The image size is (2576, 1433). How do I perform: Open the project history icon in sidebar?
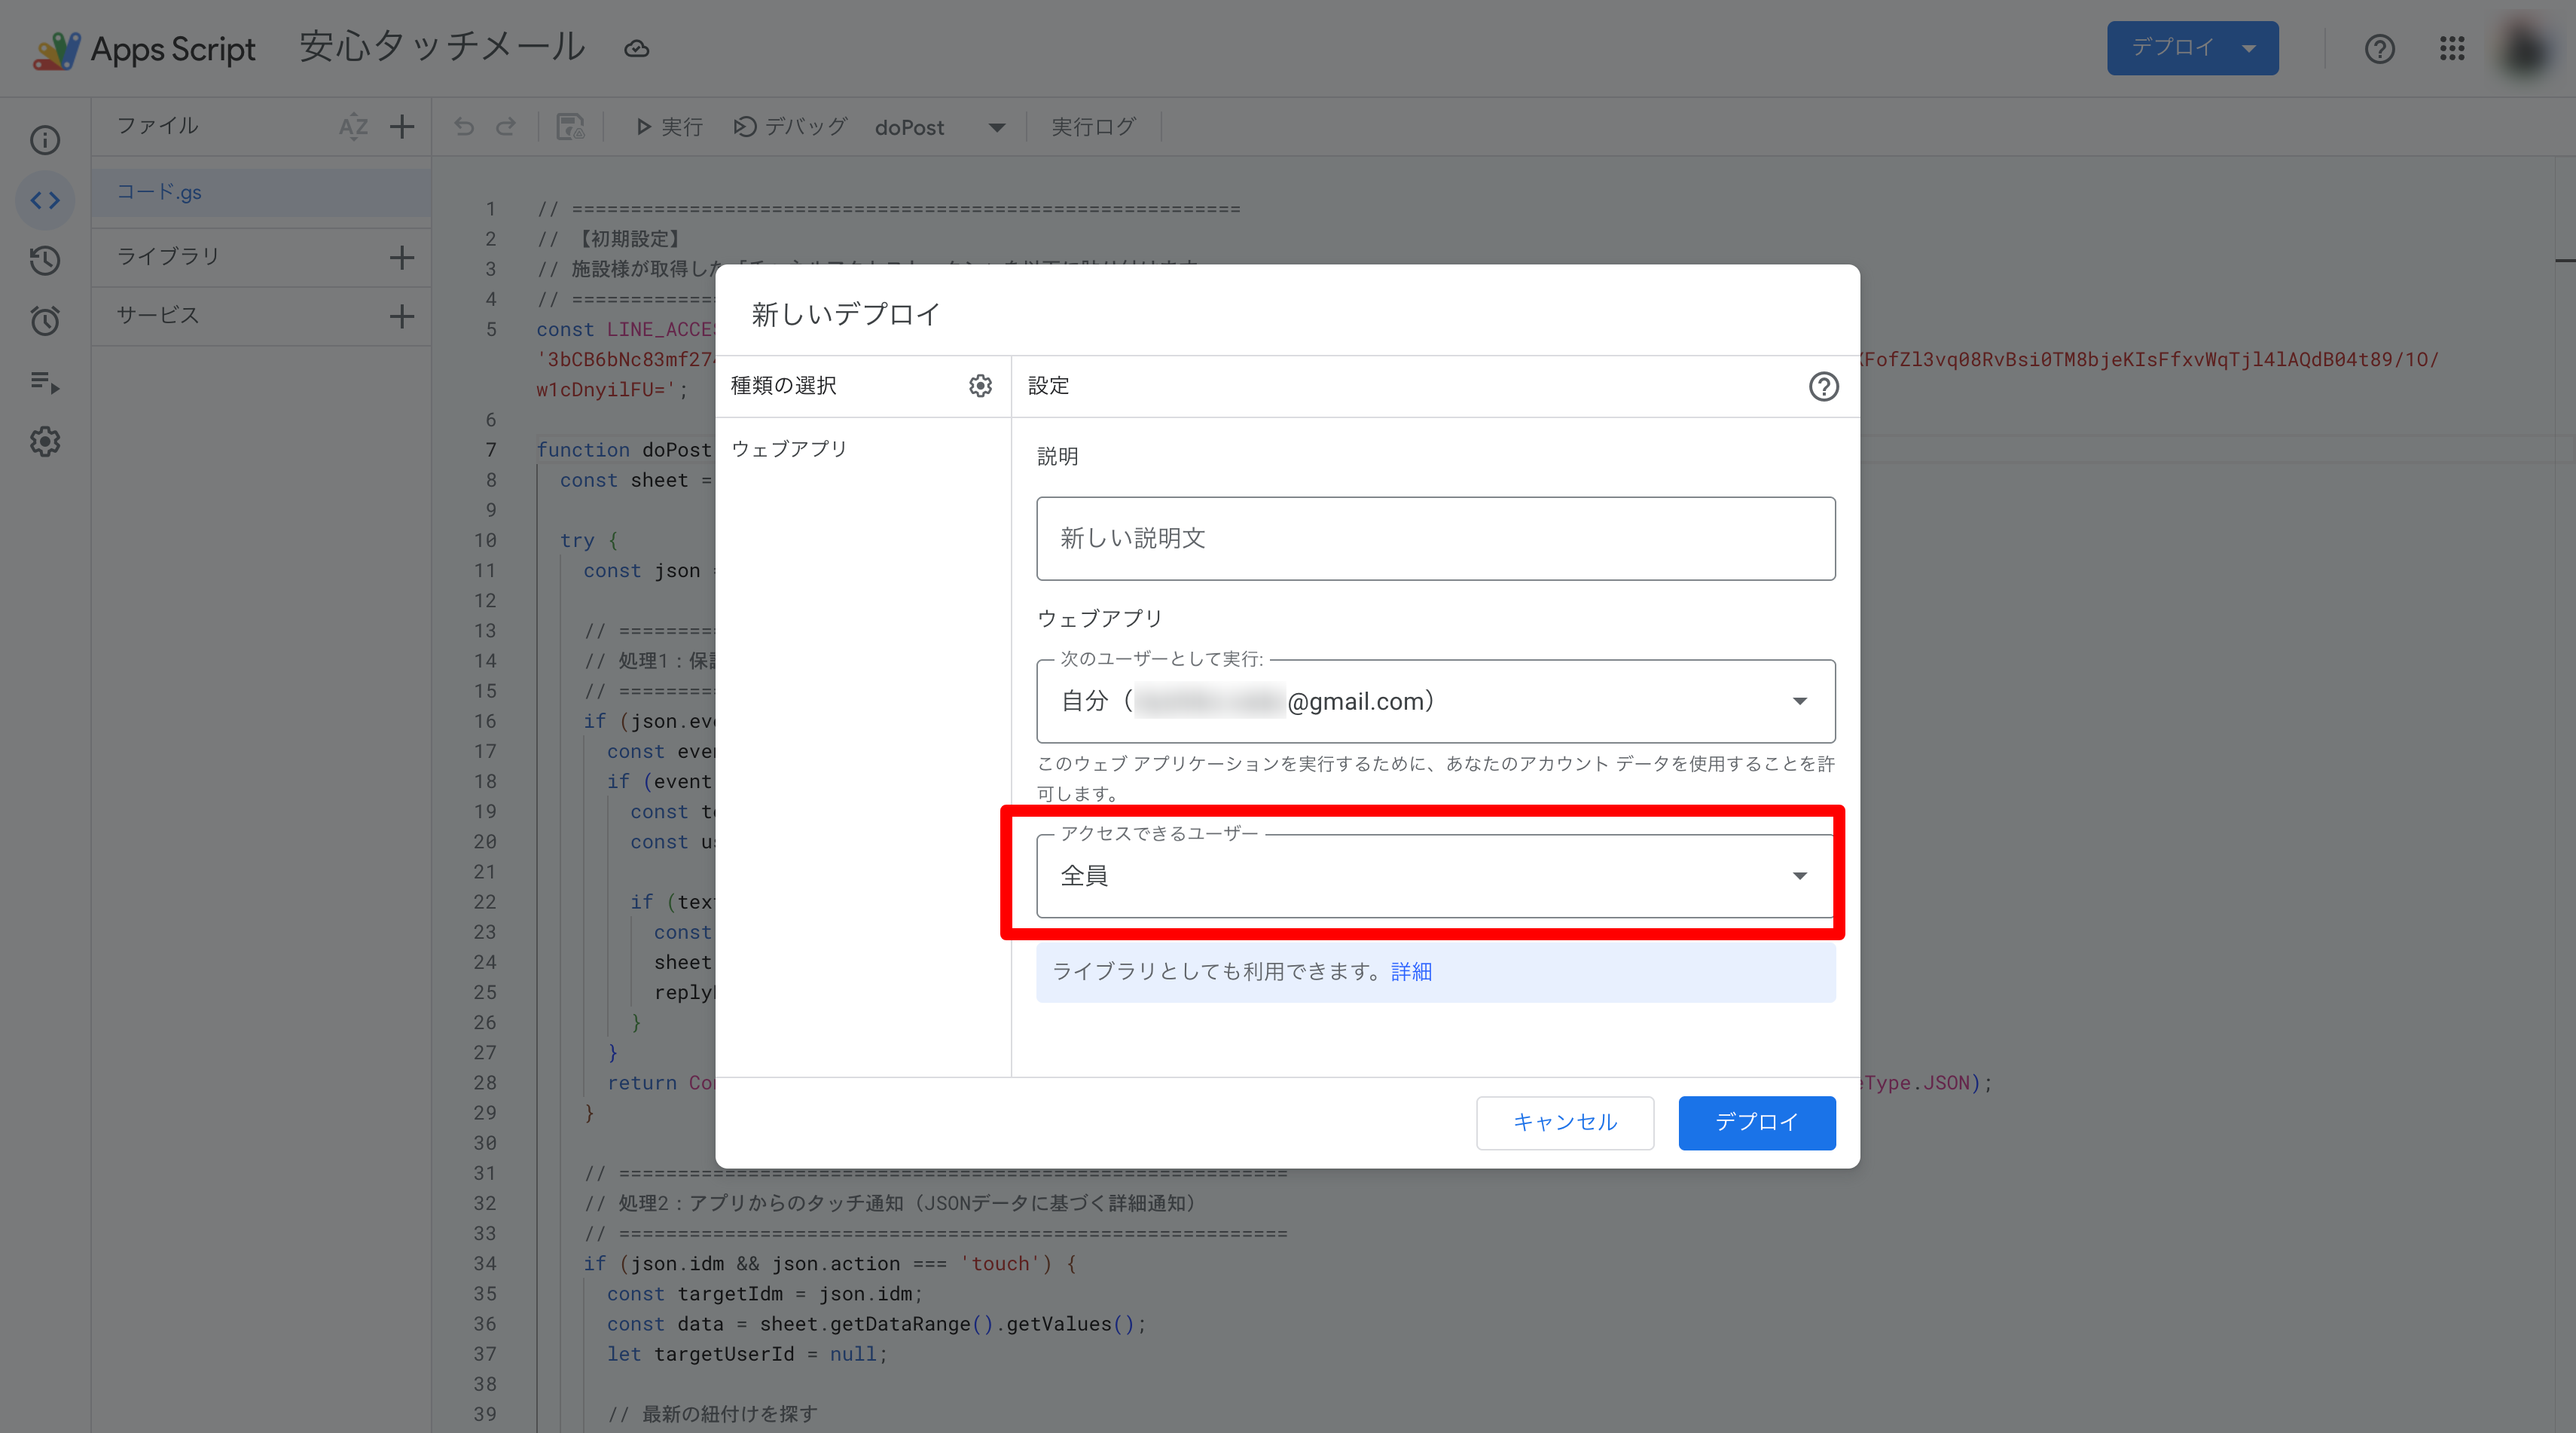click(x=45, y=261)
